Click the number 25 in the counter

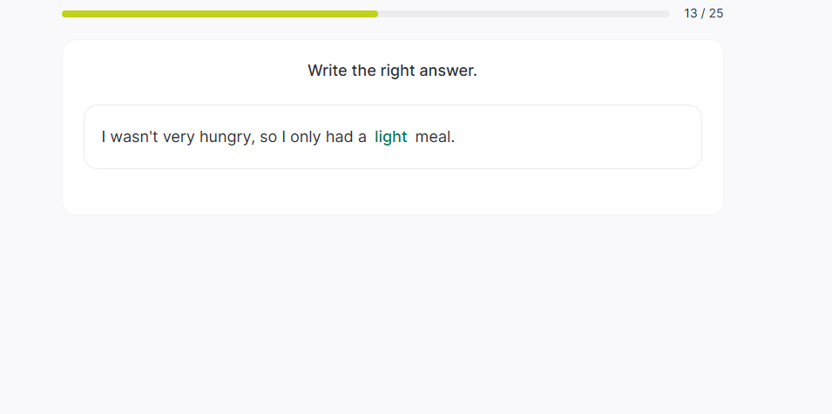(716, 13)
